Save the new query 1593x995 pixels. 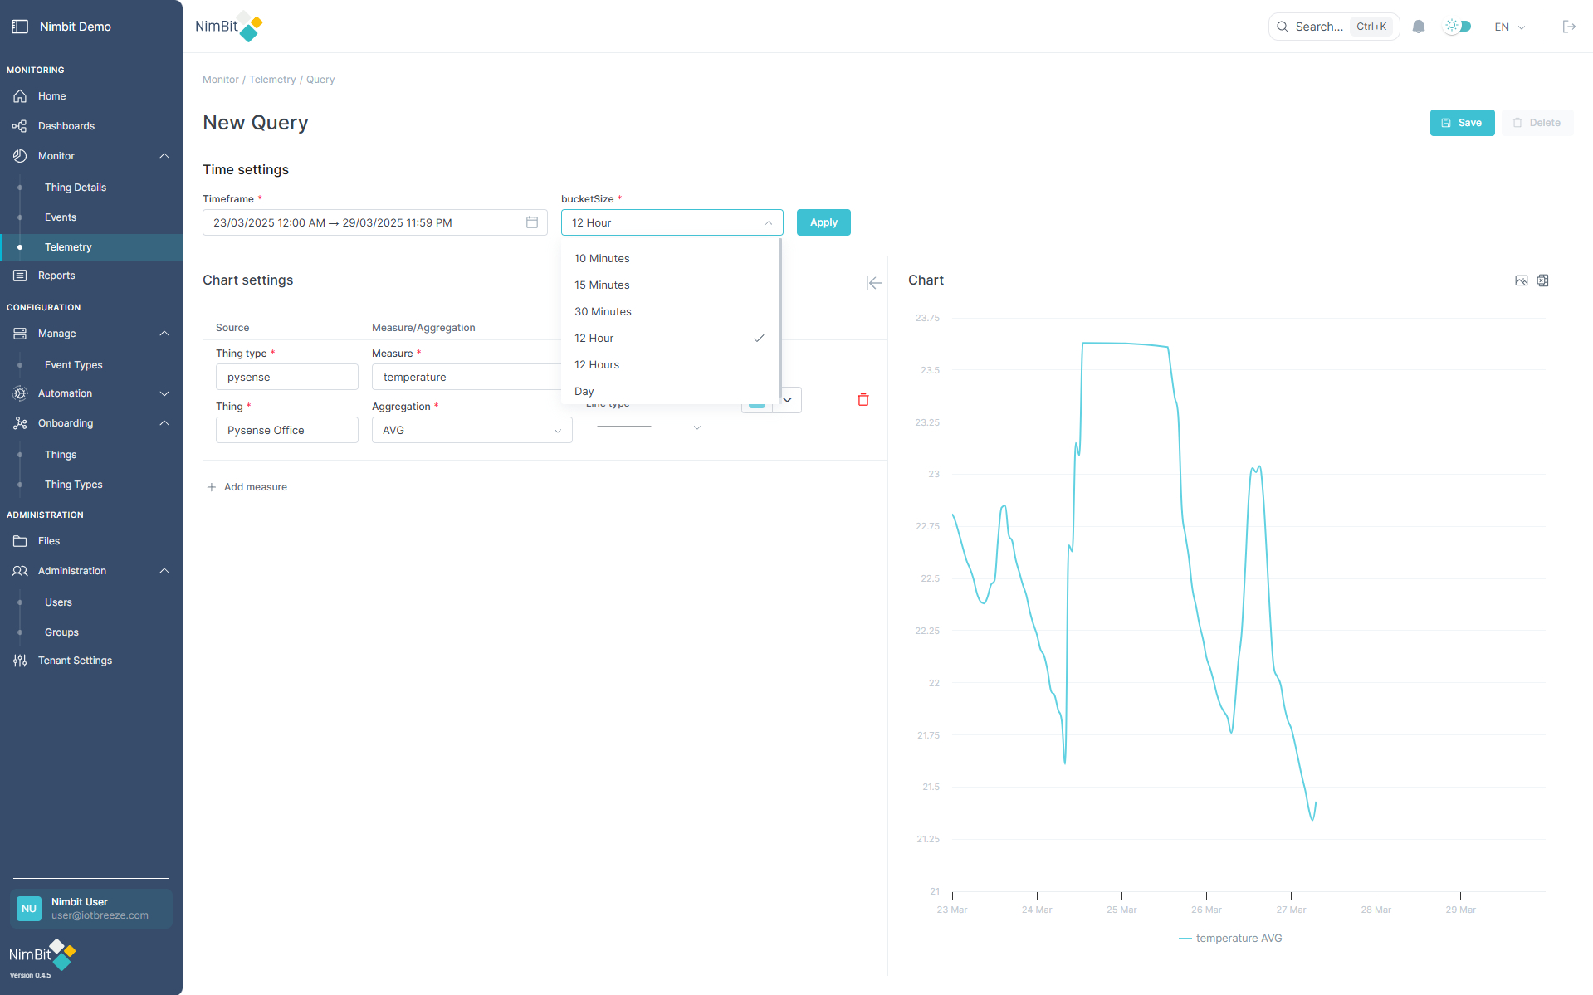(1462, 122)
